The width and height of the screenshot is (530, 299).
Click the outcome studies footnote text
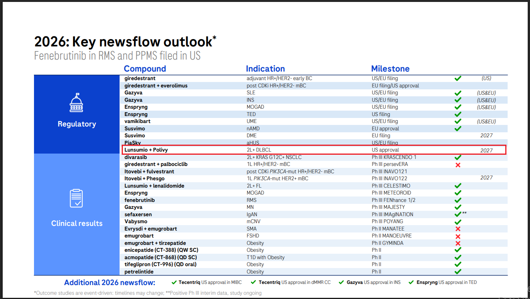[148, 293]
